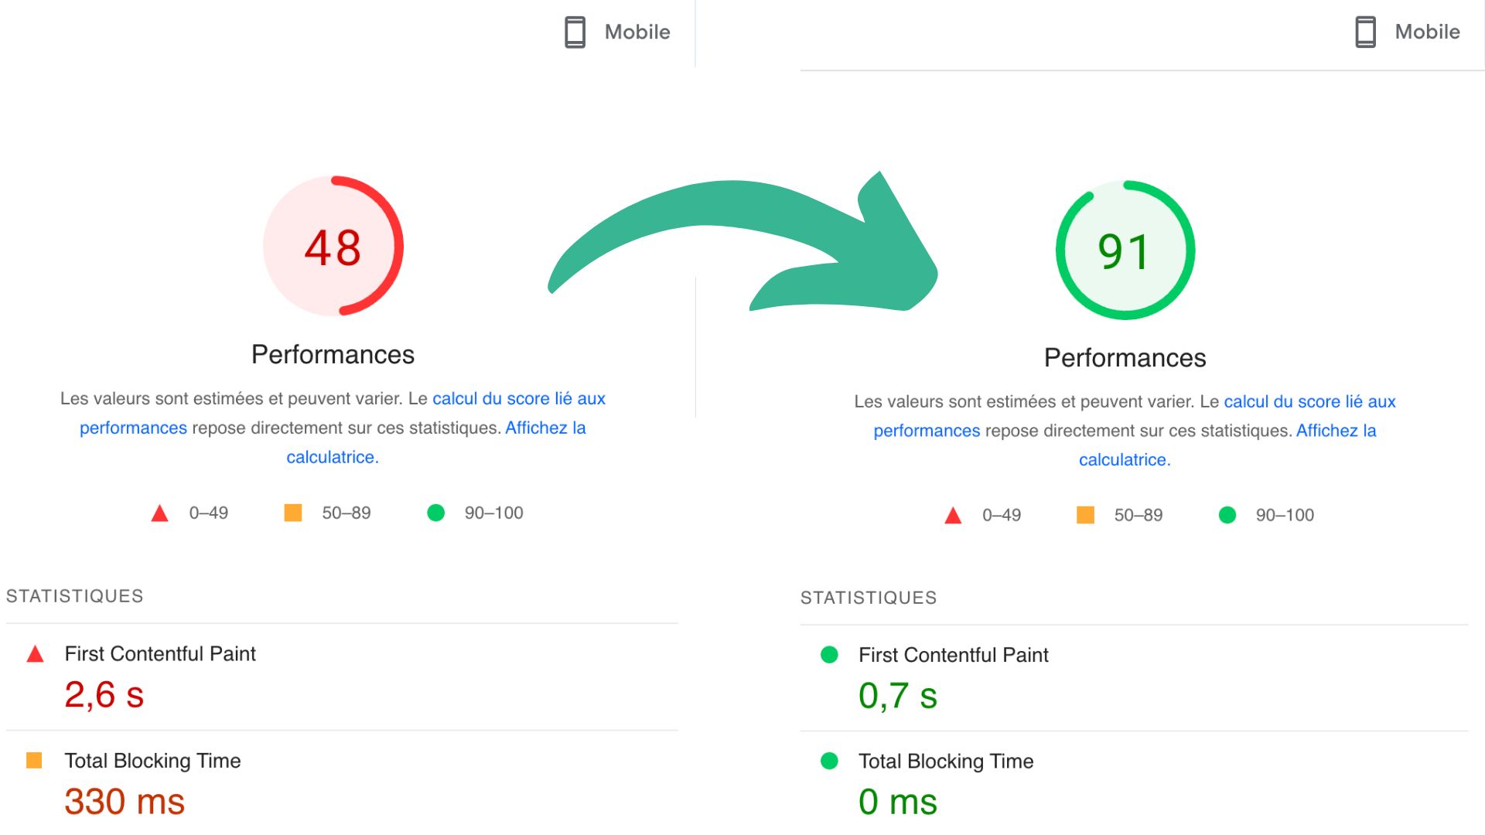Click green circle beside right Total Blocking Time
The width and height of the screenshot is (1485, 835).
coord(829,761)
